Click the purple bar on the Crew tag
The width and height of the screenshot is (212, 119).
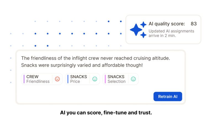tap(24, 79)
